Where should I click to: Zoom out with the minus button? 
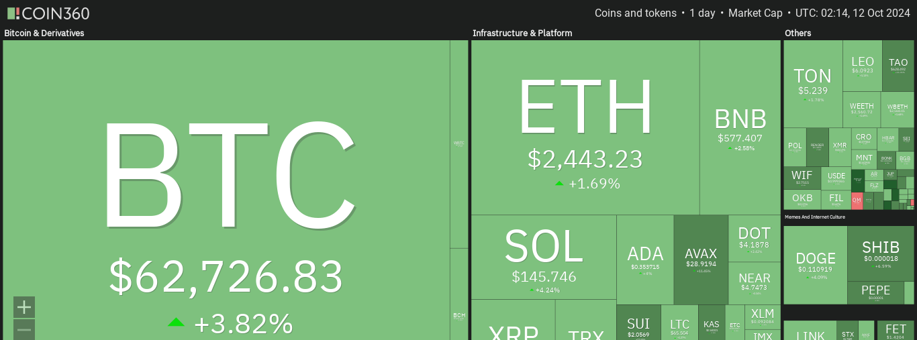click(x=24, y=329)
